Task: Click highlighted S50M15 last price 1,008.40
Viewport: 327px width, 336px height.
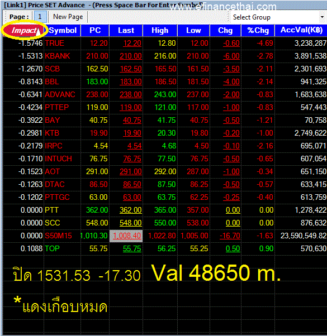Action: (x=127, y=236)
